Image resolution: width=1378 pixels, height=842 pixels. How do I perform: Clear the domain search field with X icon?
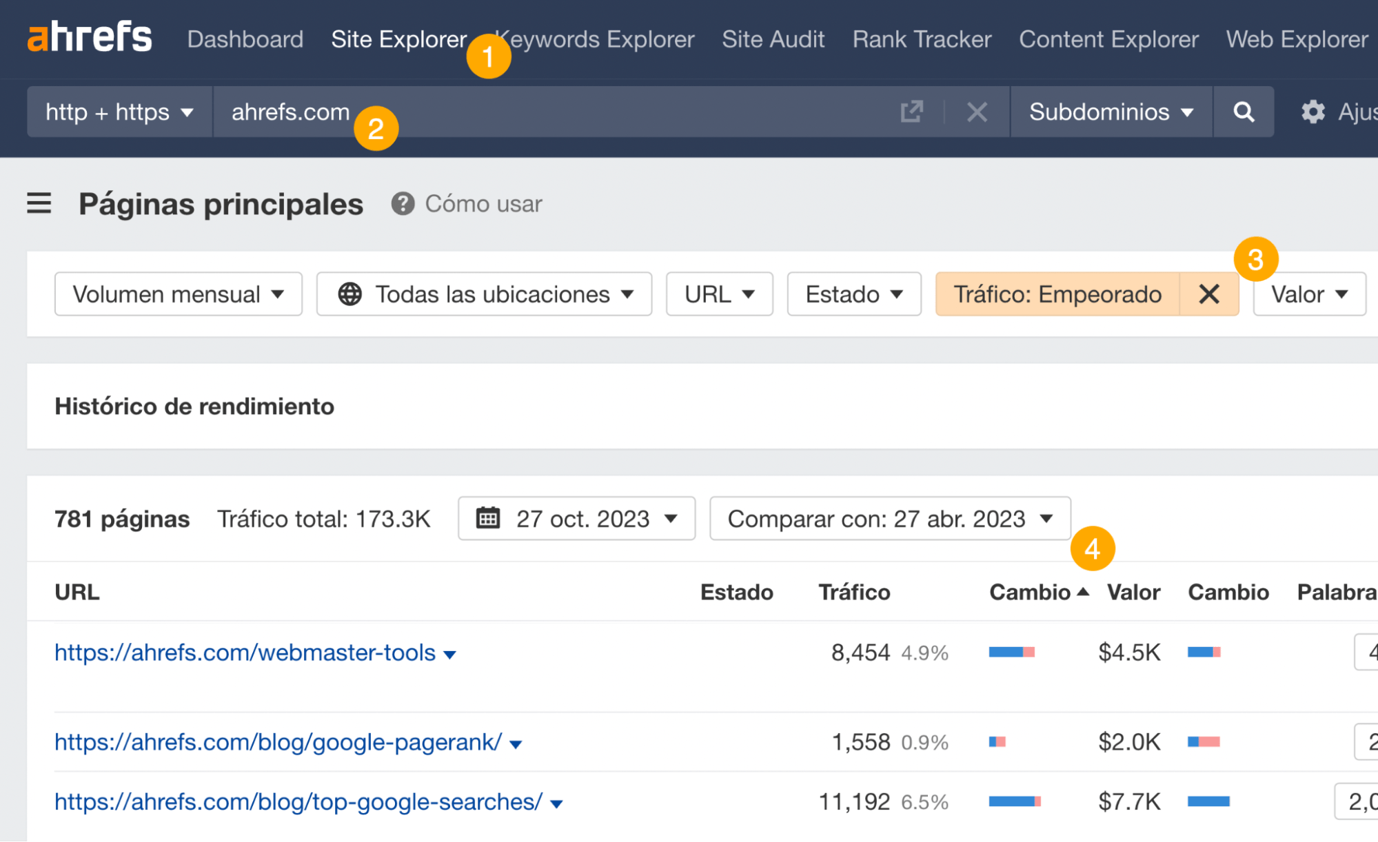[x=977, y=112]
